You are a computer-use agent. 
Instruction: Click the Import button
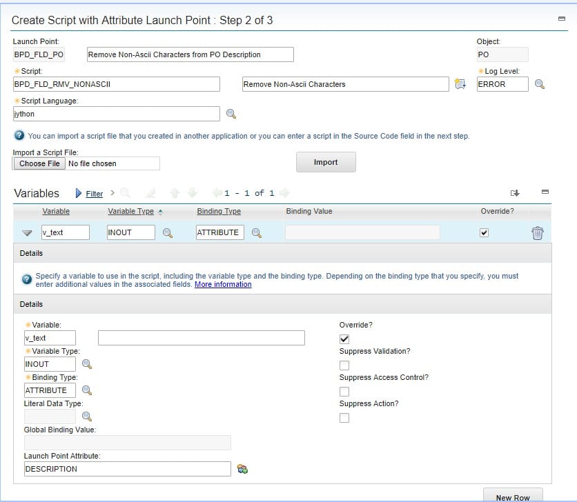point(325,162)
